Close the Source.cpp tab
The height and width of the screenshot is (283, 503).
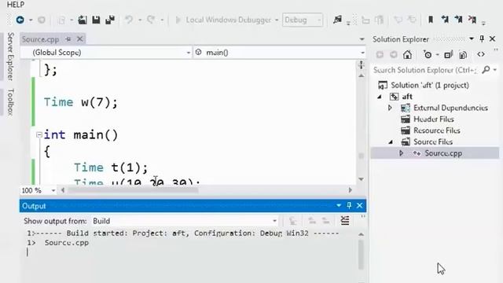point(79,39)
